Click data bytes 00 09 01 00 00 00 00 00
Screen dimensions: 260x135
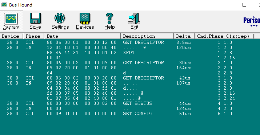81,114
